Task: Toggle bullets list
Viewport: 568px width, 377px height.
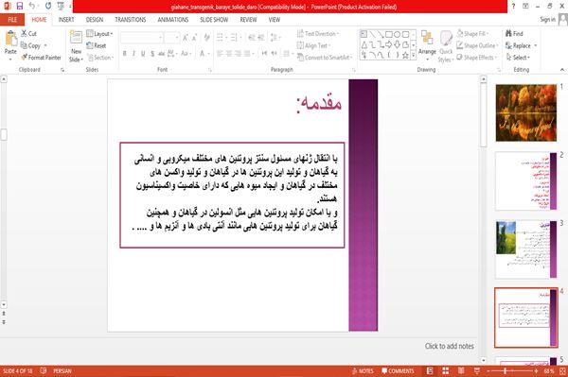Action: pyautogui.click(x=221, y=37)
